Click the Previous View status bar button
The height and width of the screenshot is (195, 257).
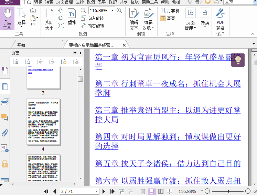coord(121,192)
